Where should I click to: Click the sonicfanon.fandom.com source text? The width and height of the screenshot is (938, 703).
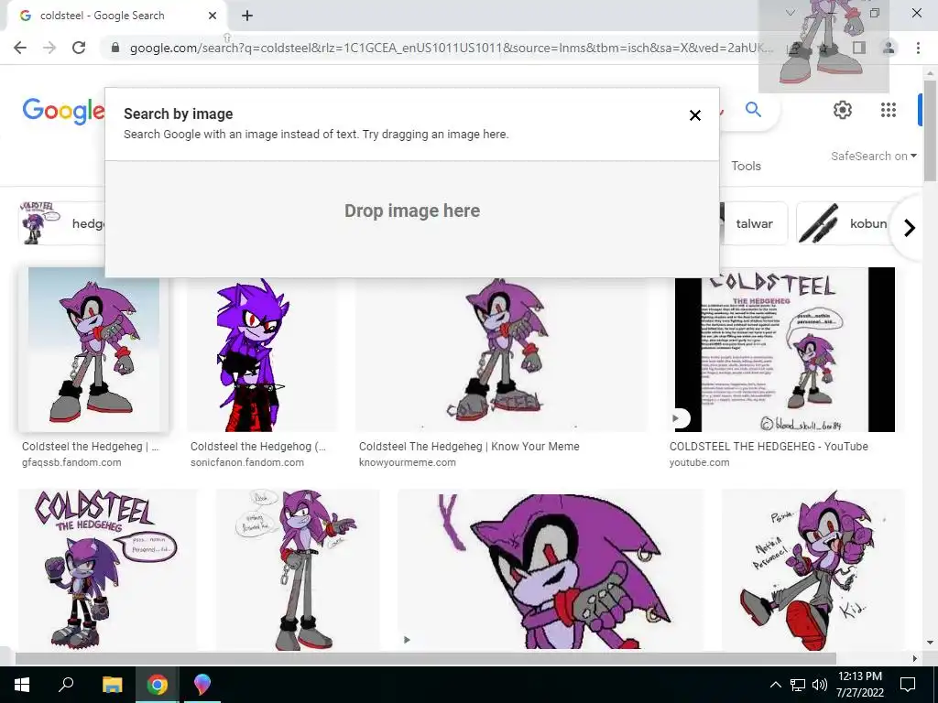(x=247, y=462)
